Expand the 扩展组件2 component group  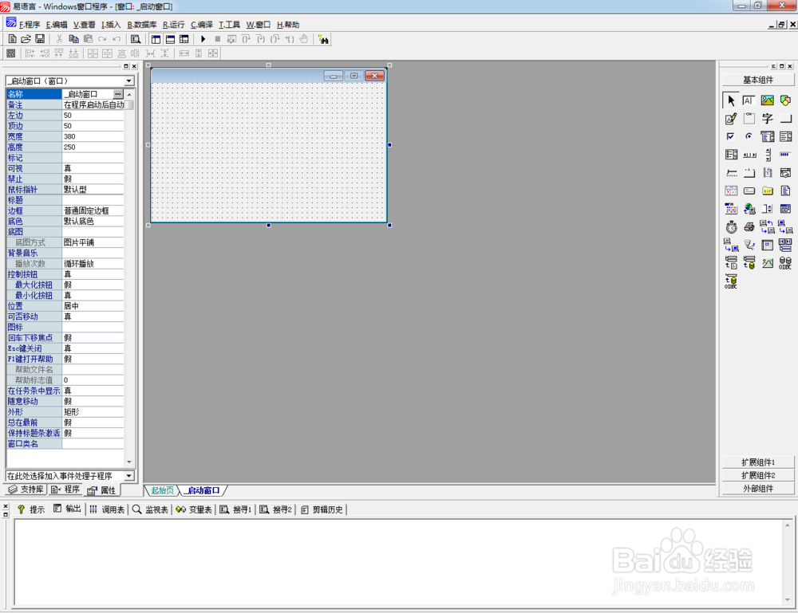(x=758, y=475)
